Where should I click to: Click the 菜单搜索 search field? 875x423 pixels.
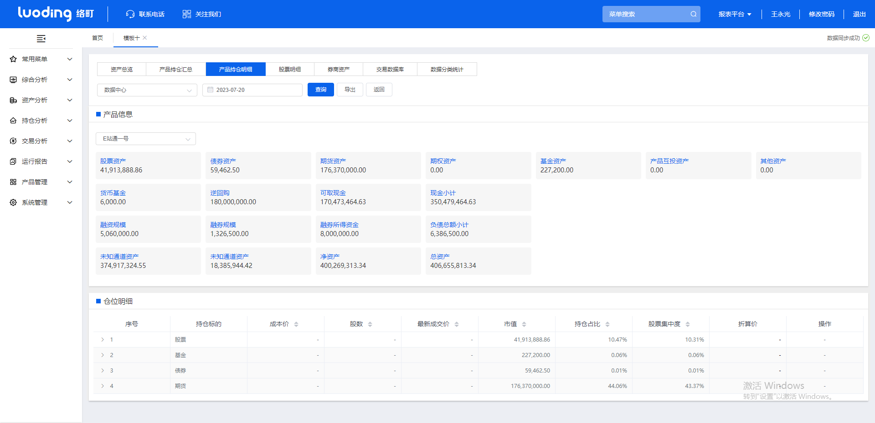pos(651,14)
